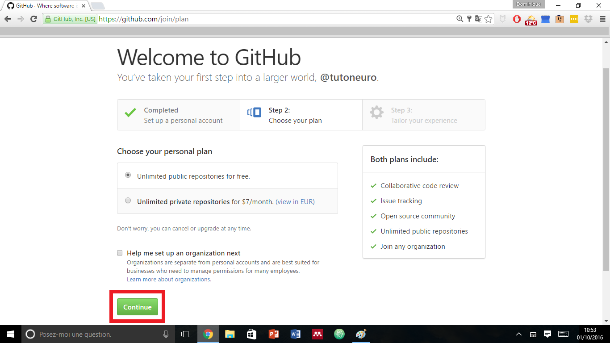The height and width of the screenshot is (343, 610).
Task: Click 'Join any organization' list item
Action: click(413, 247)
